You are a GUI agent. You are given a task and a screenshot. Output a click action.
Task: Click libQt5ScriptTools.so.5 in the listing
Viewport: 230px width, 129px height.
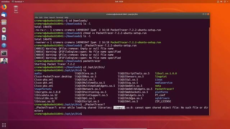tap(134, 73)
